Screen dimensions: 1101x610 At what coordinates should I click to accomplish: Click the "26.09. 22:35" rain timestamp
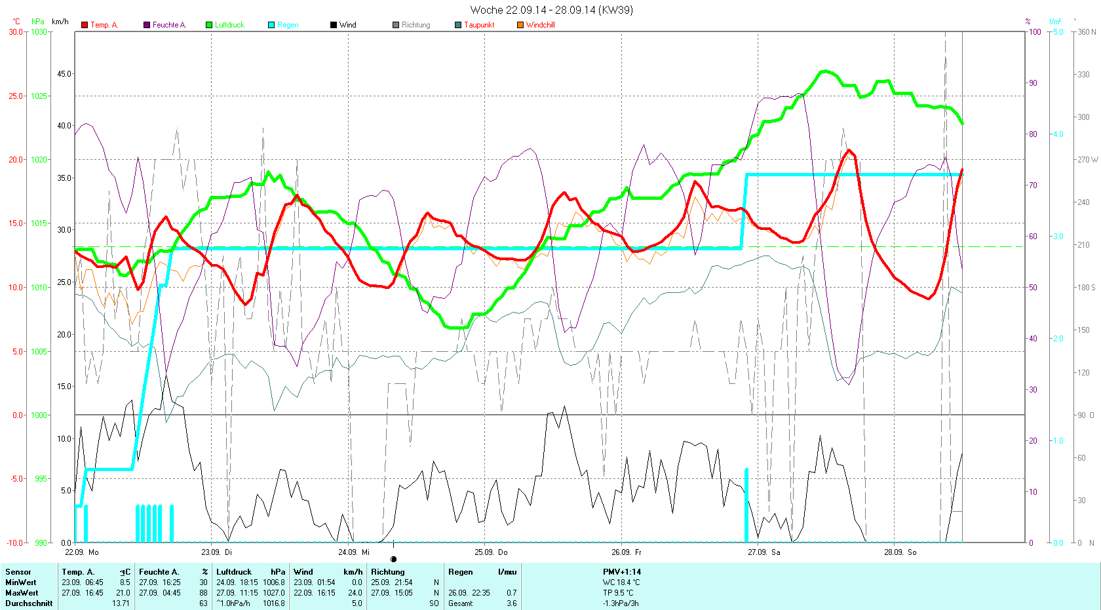[x=469, y=593]
